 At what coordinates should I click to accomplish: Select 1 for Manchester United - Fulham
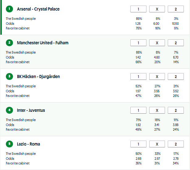138,43
